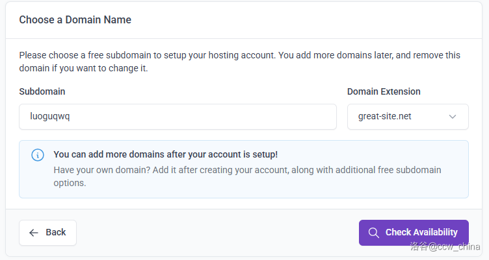Click the Domain Extension label
Image resolution: width=489 pixels, height=260 pixels.
[x=383, y=91]
